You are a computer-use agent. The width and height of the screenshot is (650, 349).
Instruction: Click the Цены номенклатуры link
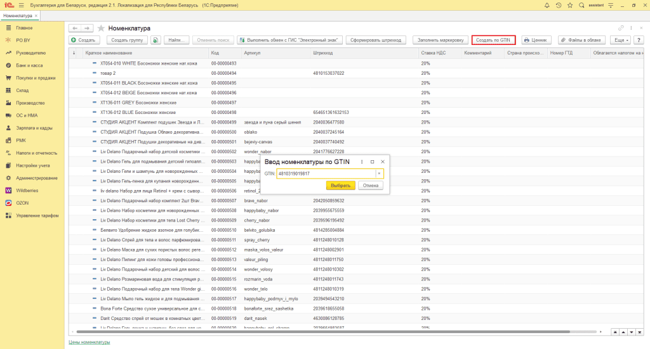pyautogui.click(x=89, y=342)
